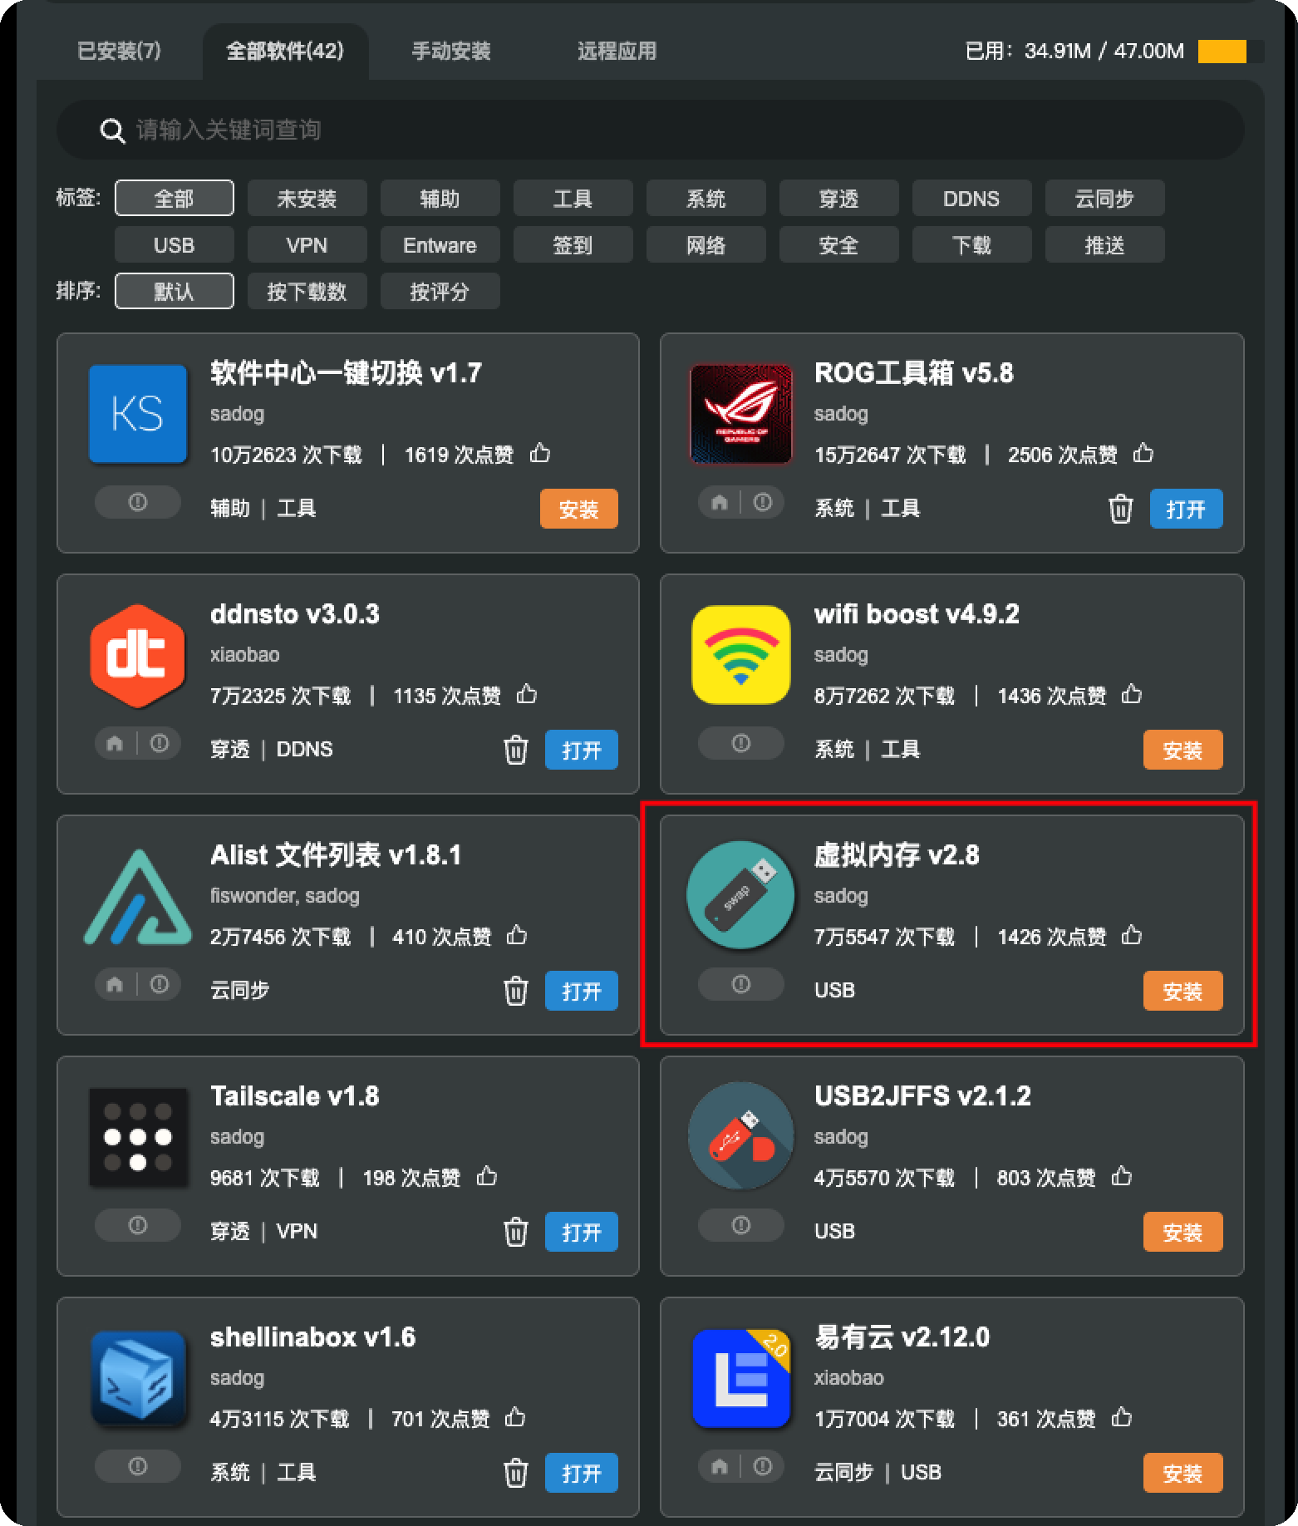Uninstall Tailscale with trash icon
Screen dimensions: 1298x1526
pyautogui.click(x=516, y=1232)
